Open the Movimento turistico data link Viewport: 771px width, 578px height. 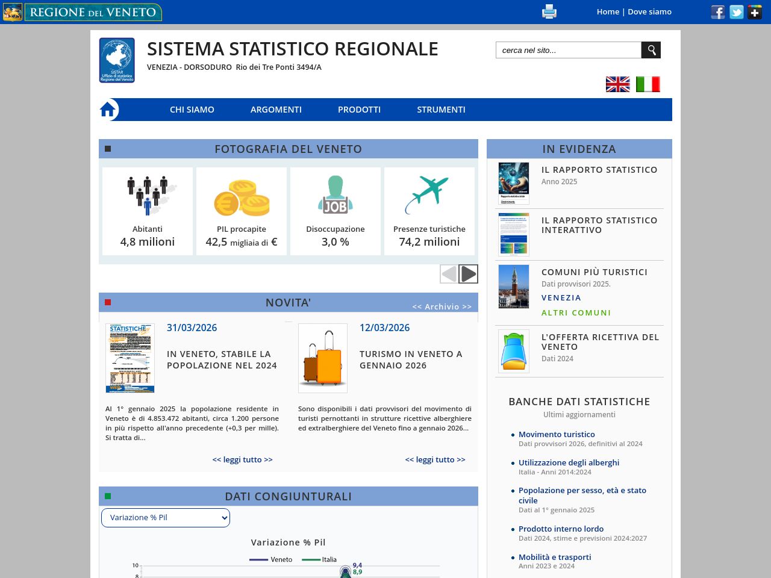(557, 434)
